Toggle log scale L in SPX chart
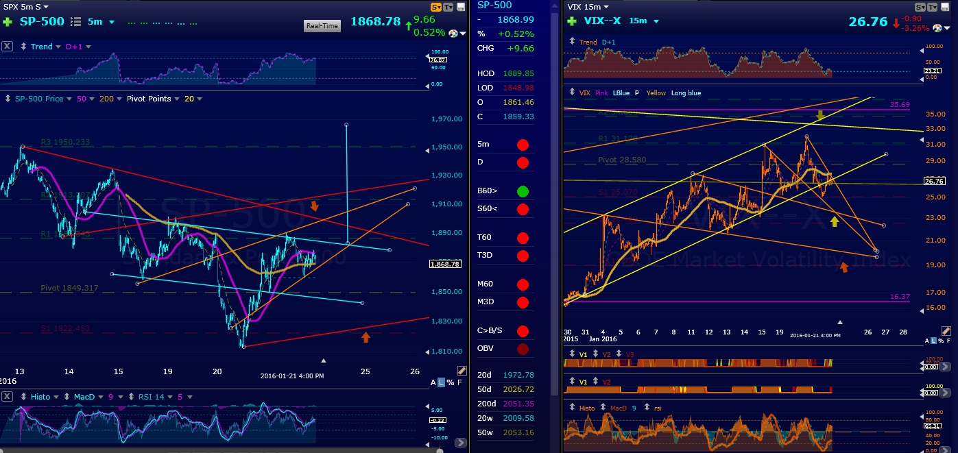Screen dimensions: 958x453 click(441, 382)
